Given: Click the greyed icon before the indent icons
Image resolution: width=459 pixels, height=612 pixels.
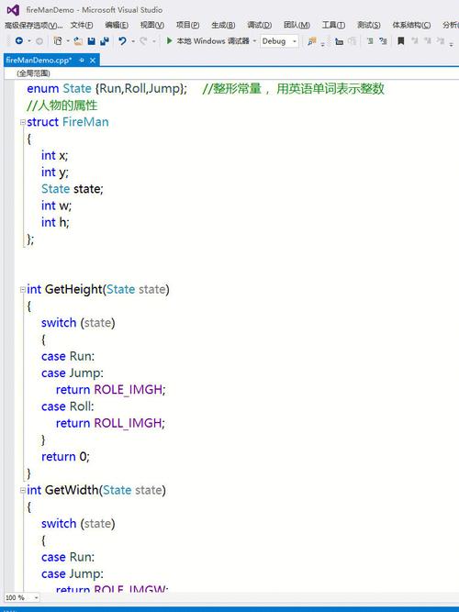Looking at the screenshot, I should tap(353, 41).
